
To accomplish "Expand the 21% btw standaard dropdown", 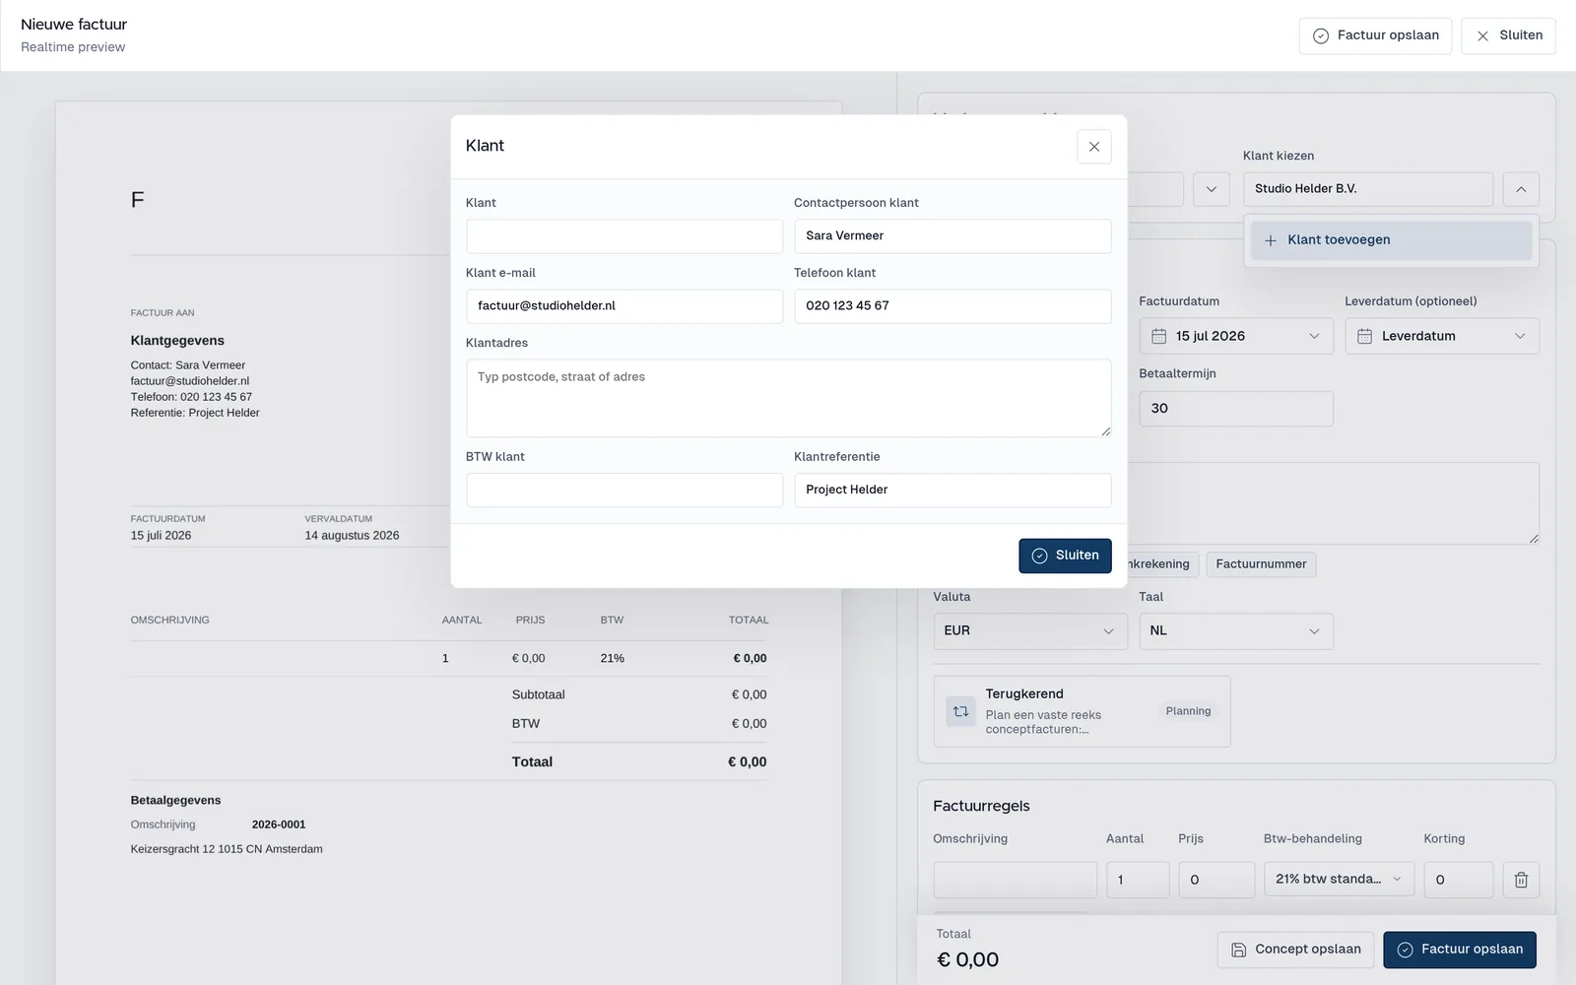I will (x=1339, y=880).
